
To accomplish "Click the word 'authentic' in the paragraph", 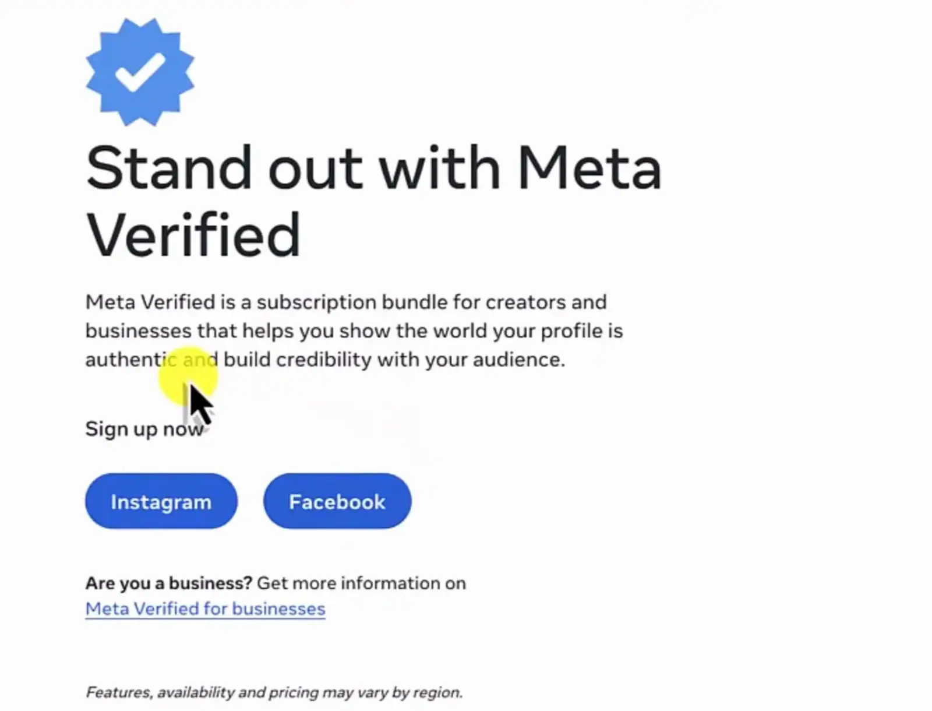I will coord(131,360).
